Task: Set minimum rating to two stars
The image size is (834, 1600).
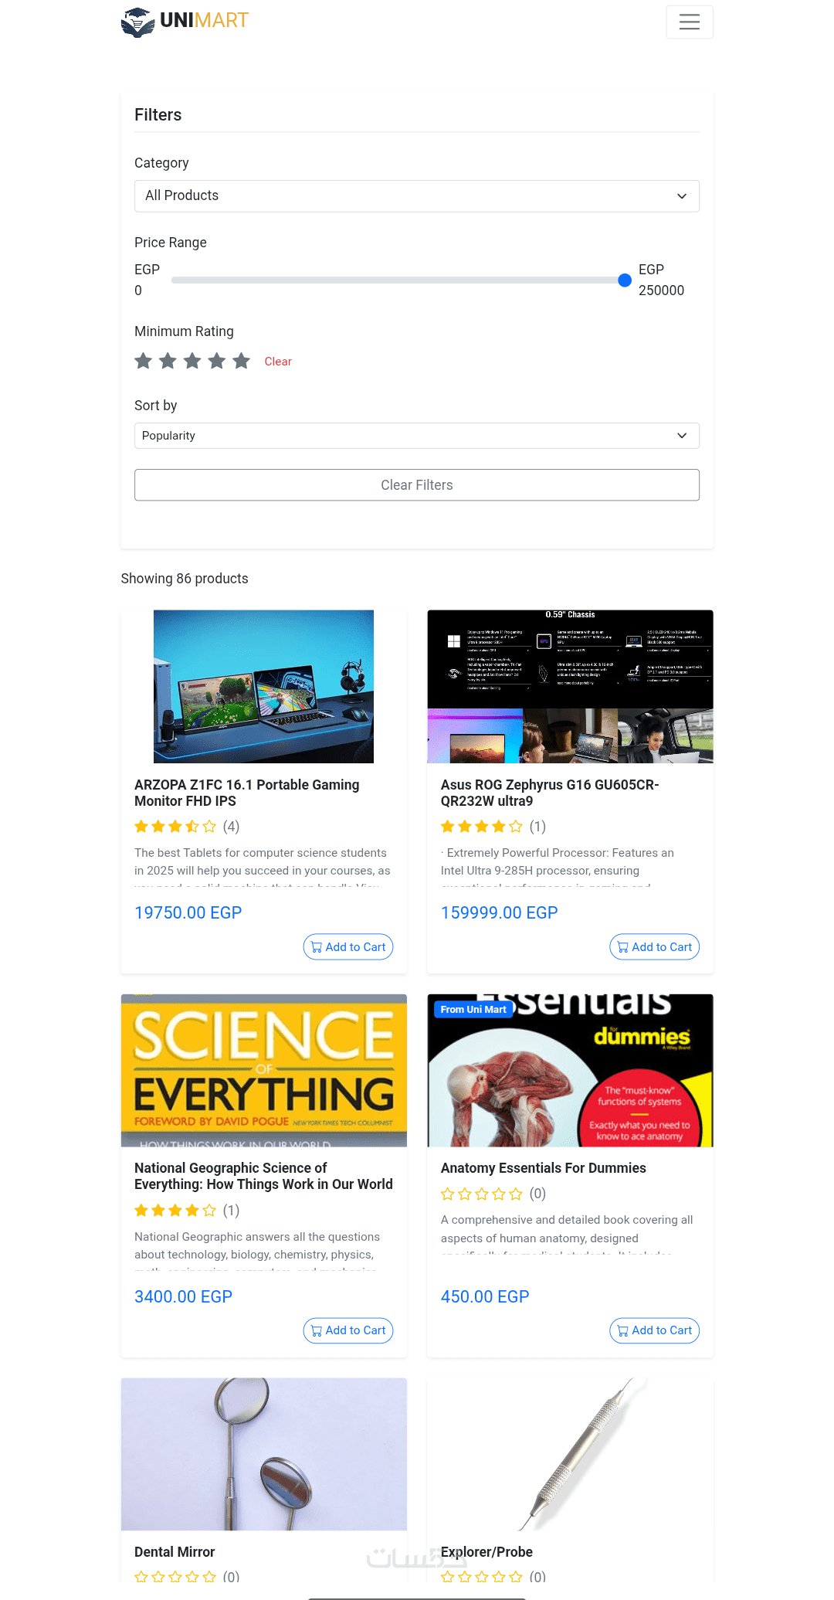Action: click(x=168, y=361)
